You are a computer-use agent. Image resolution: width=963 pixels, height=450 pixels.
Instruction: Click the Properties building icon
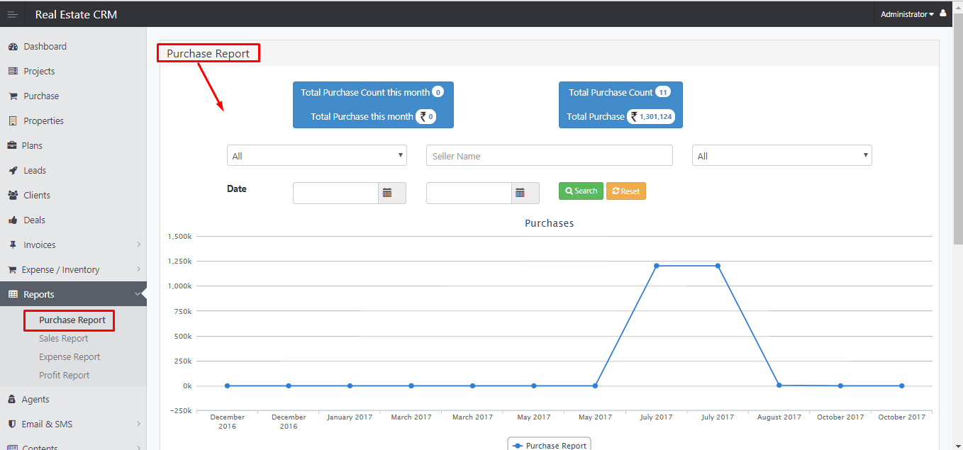click(13, 121)
